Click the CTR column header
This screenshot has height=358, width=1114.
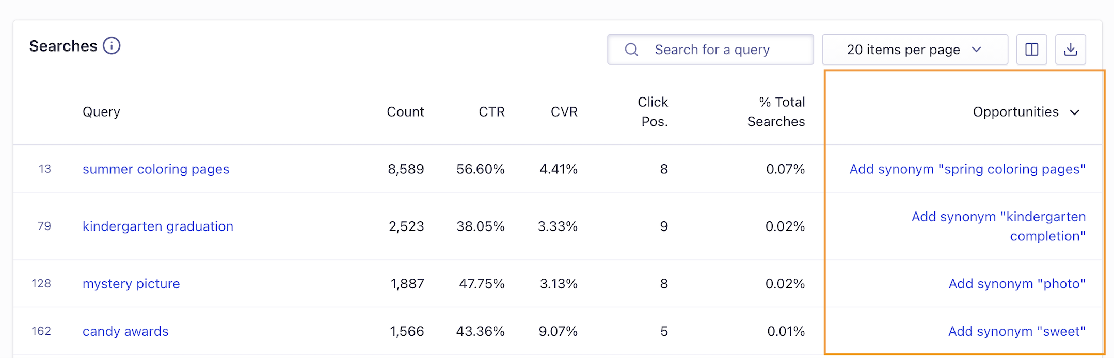[x=491, y=112]
